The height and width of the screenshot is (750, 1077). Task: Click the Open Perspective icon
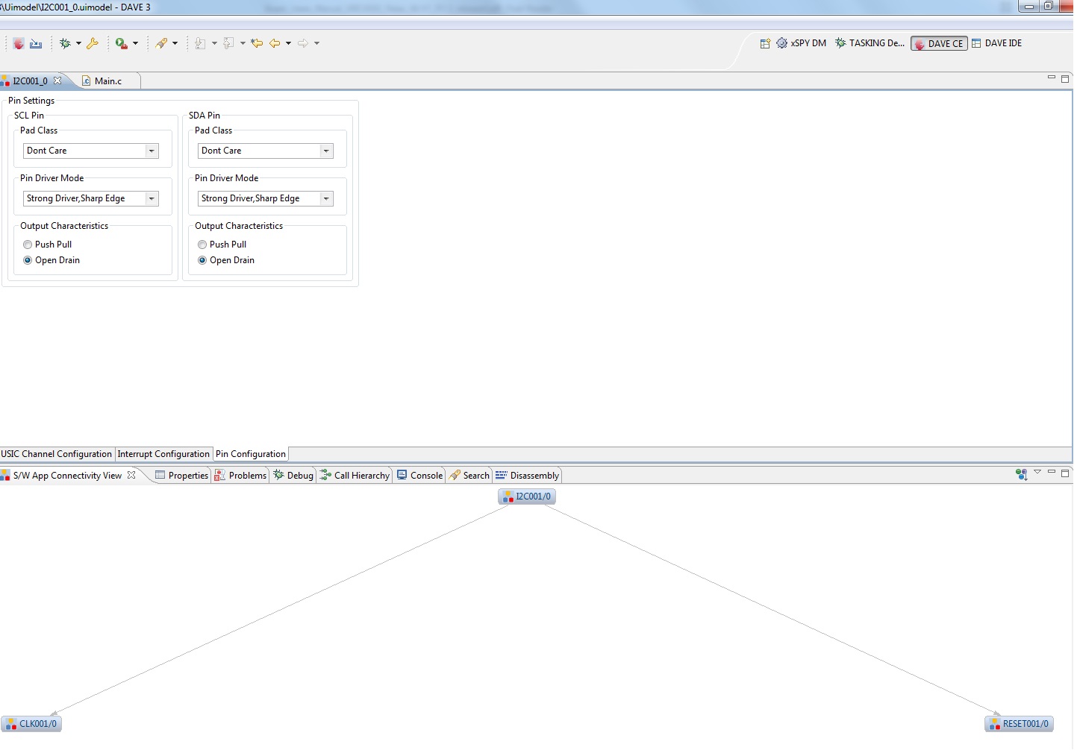click(x=765, y=43)
